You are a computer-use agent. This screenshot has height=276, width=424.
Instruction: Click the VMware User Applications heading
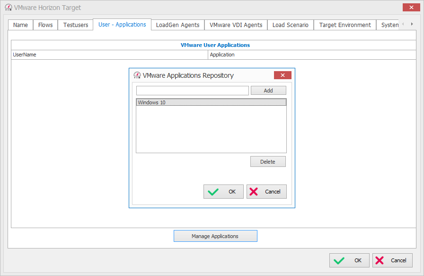click(215, 45)
